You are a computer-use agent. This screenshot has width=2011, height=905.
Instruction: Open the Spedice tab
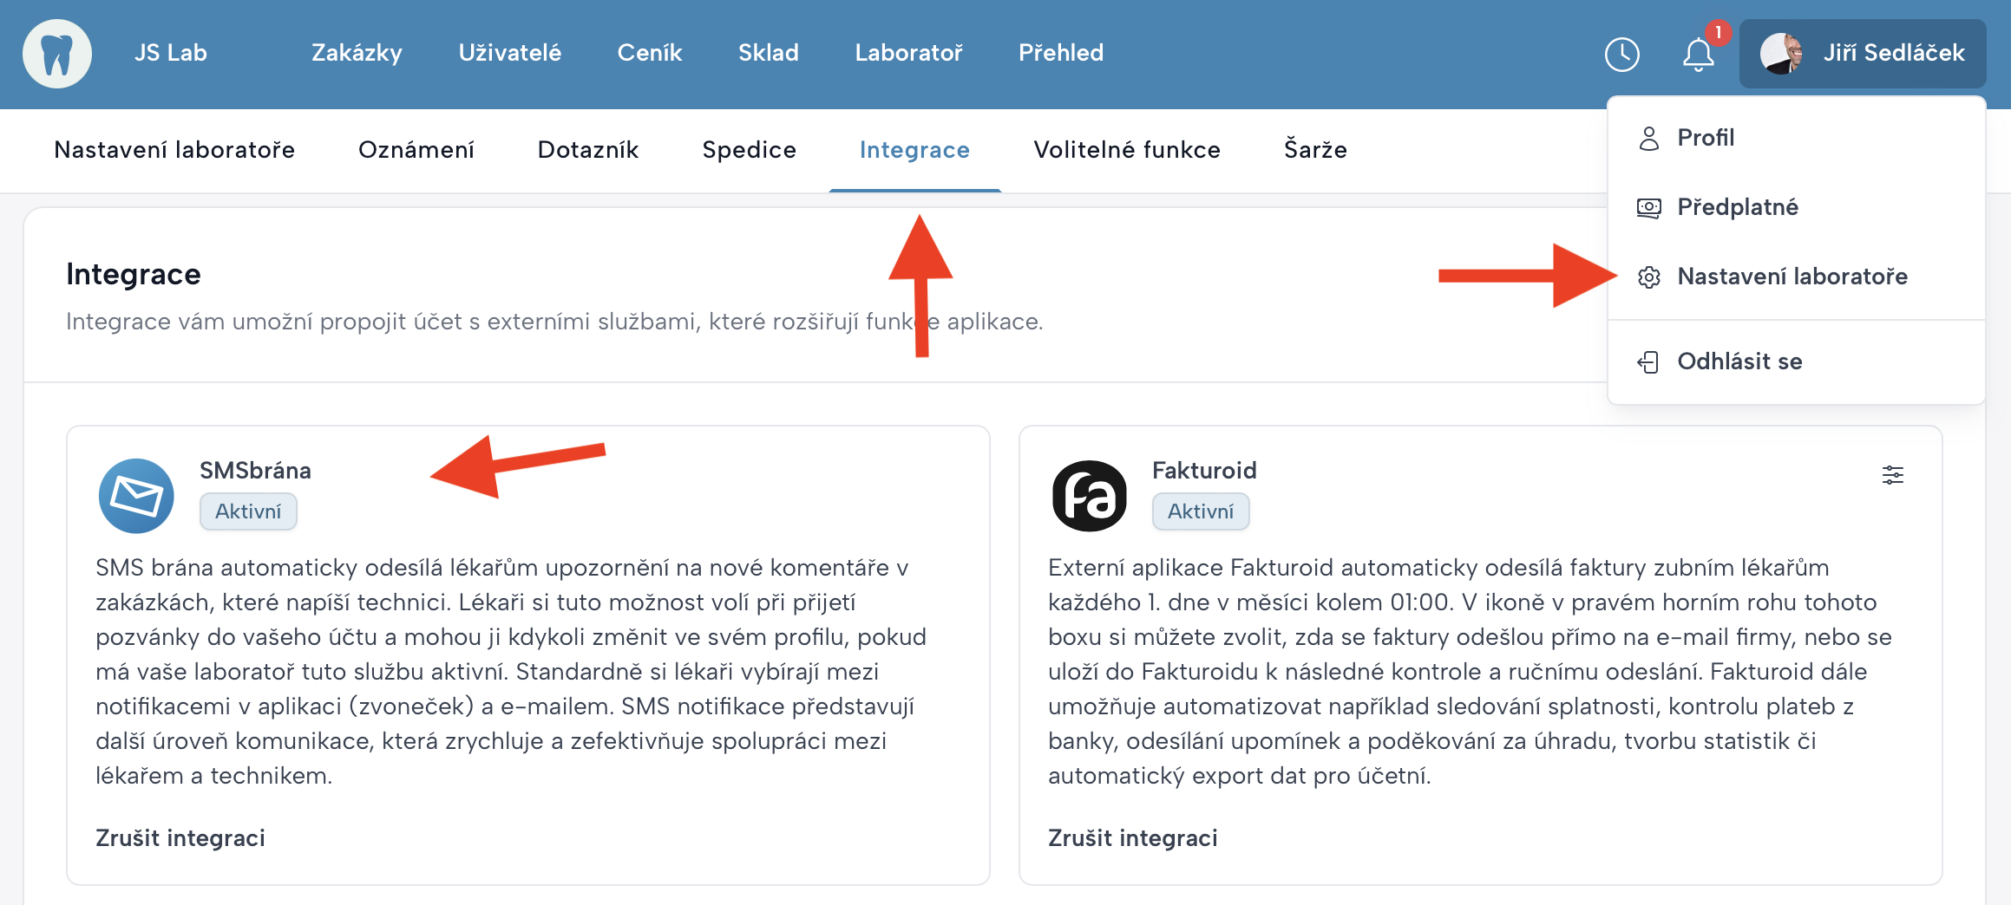pyautogui.click(x=749, y=150)
